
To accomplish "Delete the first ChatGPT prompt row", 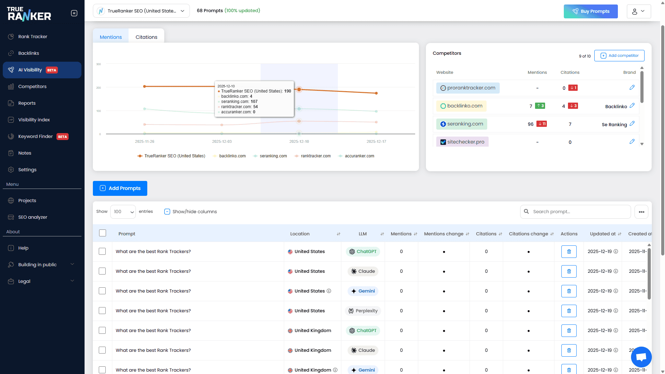I will [569, 252].
